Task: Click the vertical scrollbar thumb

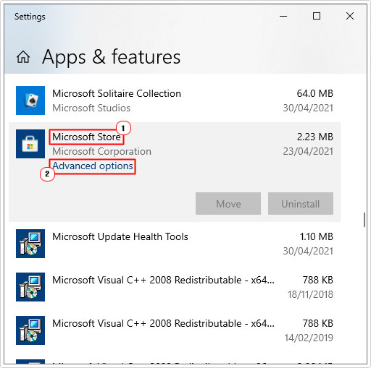Action: 364,220
